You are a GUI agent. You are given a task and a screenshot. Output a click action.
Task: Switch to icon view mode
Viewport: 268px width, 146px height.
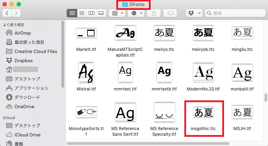click(72, 13)
